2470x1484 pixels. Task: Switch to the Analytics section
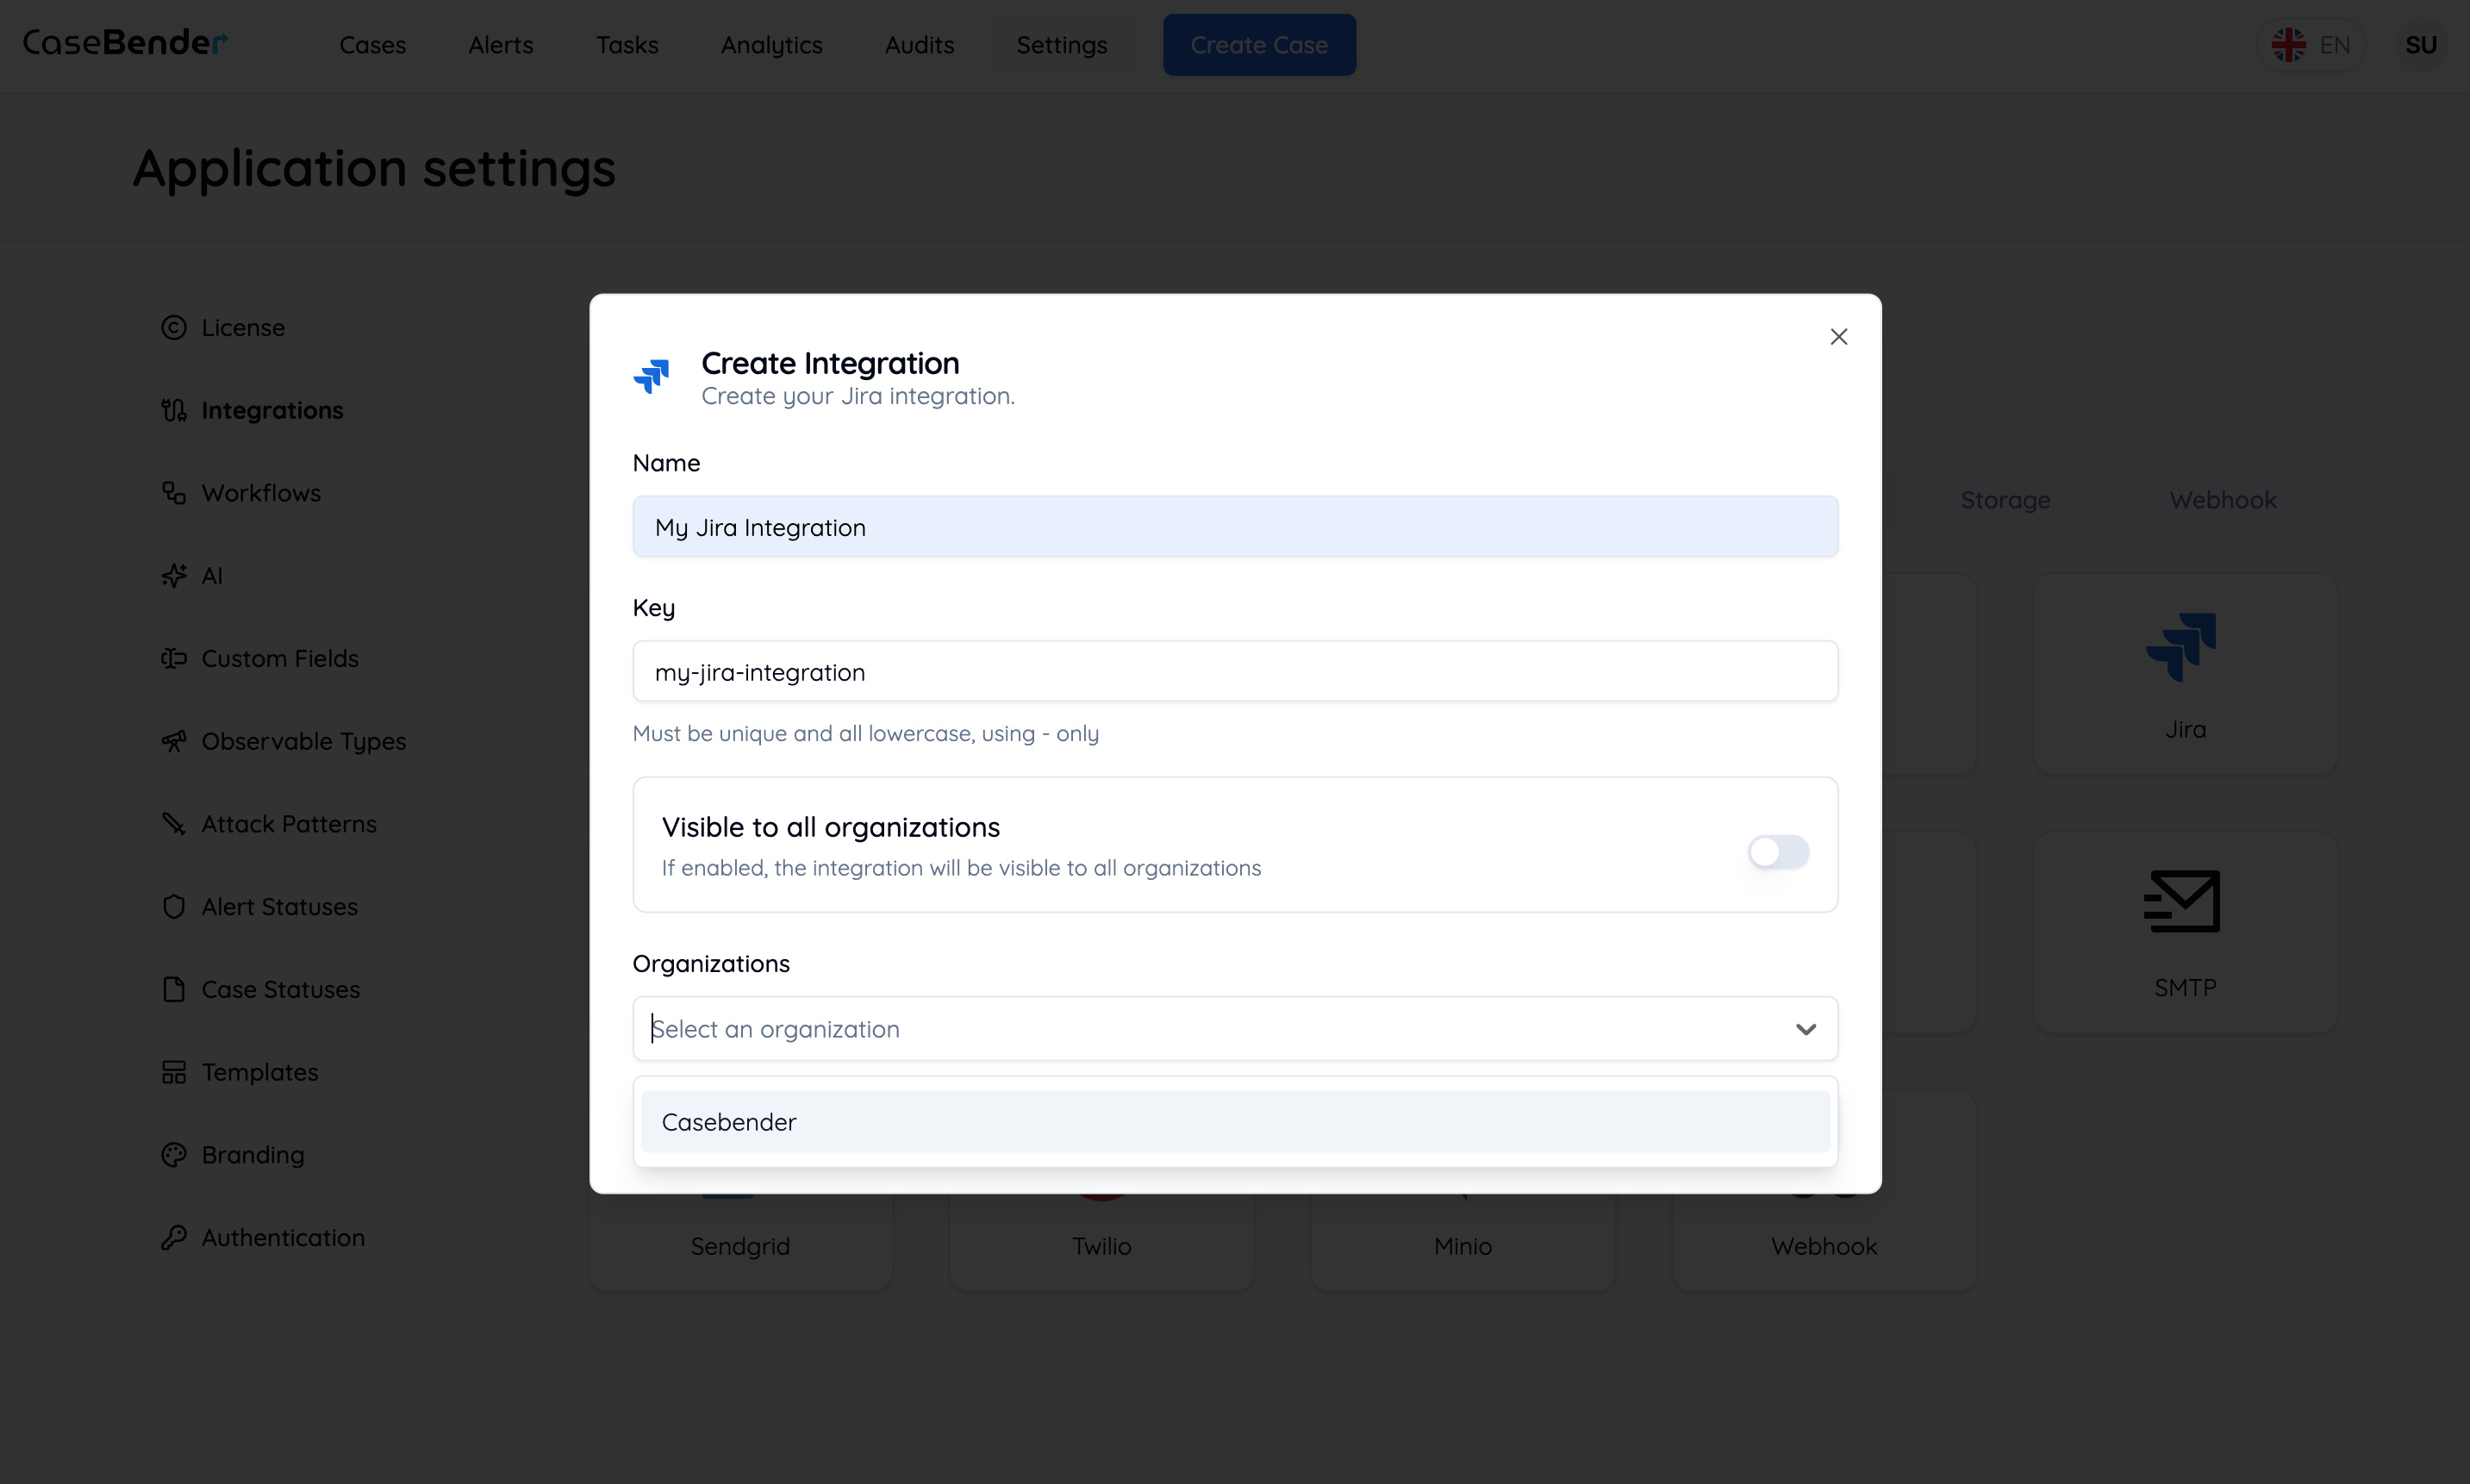coord(771,45)
